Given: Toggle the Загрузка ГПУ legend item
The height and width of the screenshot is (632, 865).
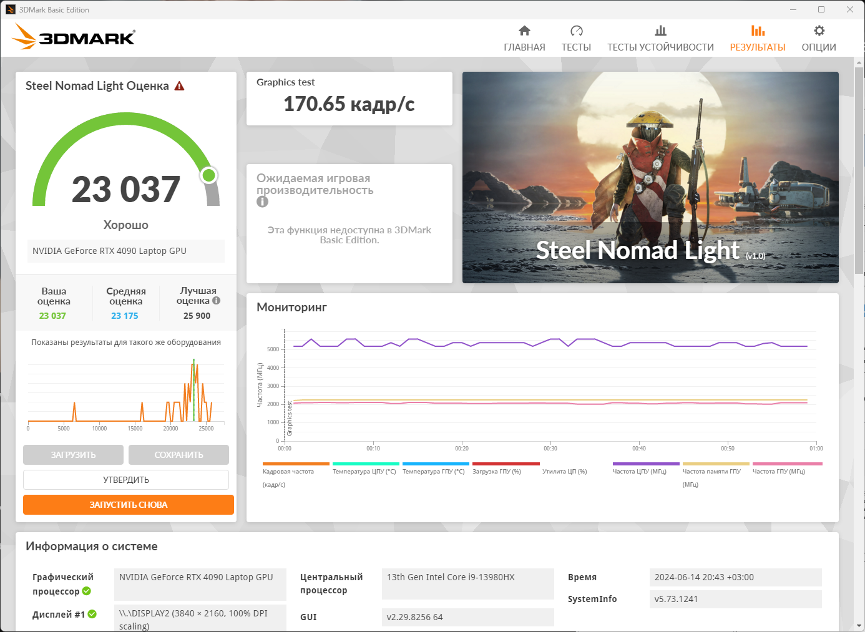Looking at the screenshot, I should click(506, 468).
